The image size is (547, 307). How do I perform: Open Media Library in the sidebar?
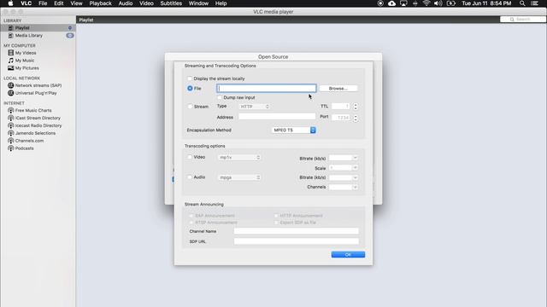(x=28, y=36)
